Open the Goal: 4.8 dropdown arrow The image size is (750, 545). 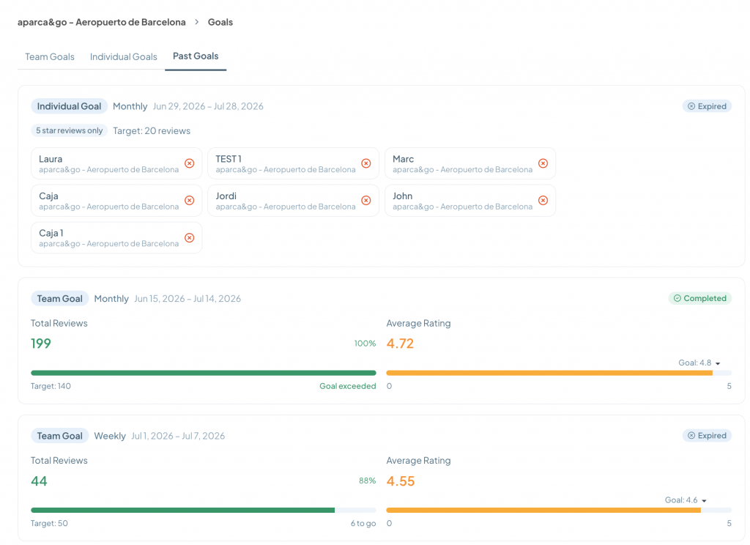pos(718,363)
